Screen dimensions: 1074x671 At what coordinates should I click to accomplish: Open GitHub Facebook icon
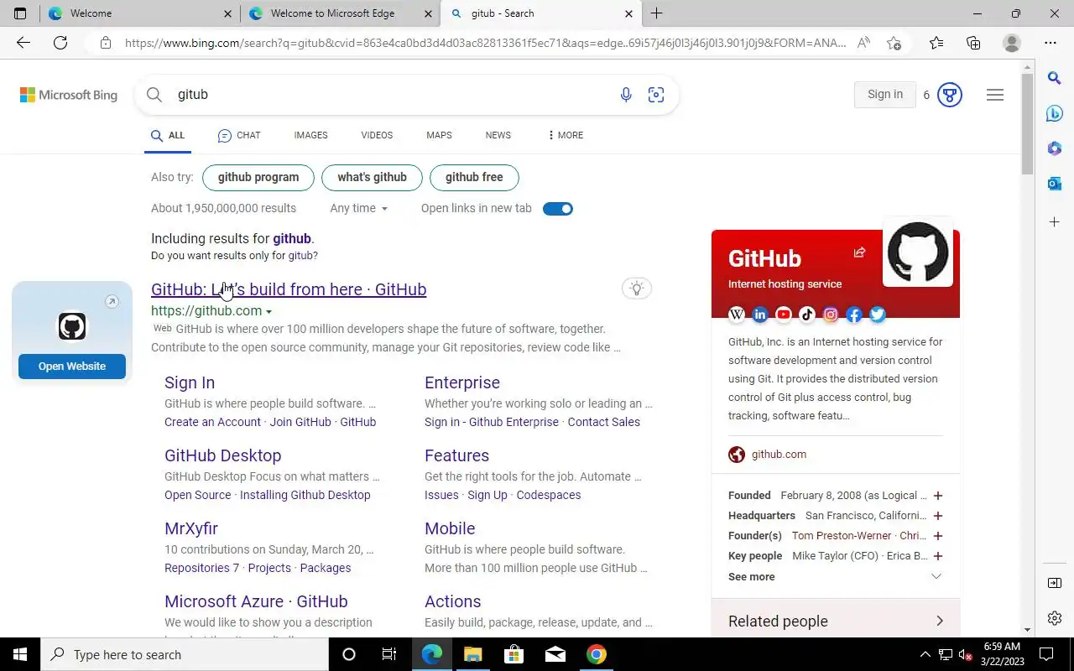(x=854, y=315)
